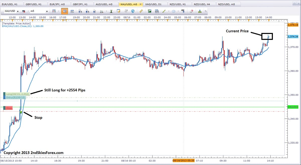
Task: Switch to the EUR/USD, H1 tab
Action: coord(12,4)
